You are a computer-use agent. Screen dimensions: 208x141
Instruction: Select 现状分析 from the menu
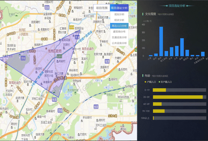[119, 20]
